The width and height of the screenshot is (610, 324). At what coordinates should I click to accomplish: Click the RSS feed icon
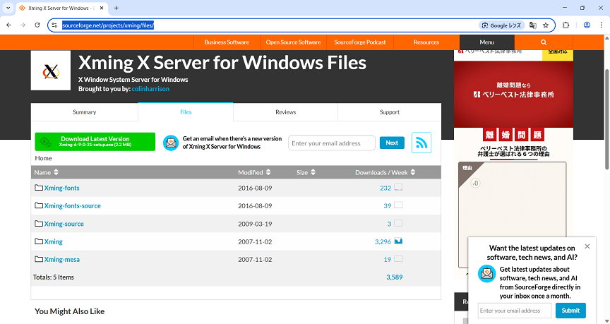[421, 143]
